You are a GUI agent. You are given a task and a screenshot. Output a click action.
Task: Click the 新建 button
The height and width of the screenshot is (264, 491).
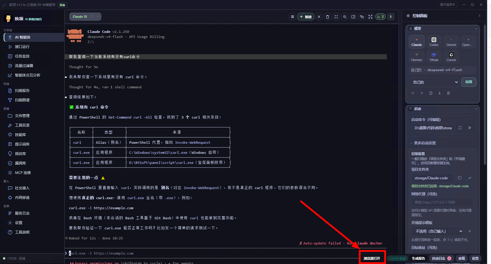pyautogui.click(x=306, y=17)
